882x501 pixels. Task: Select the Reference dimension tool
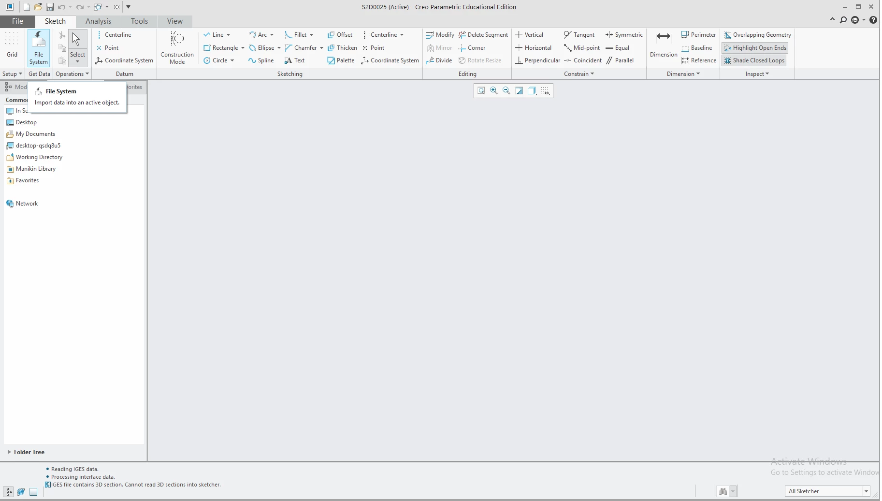699,60
